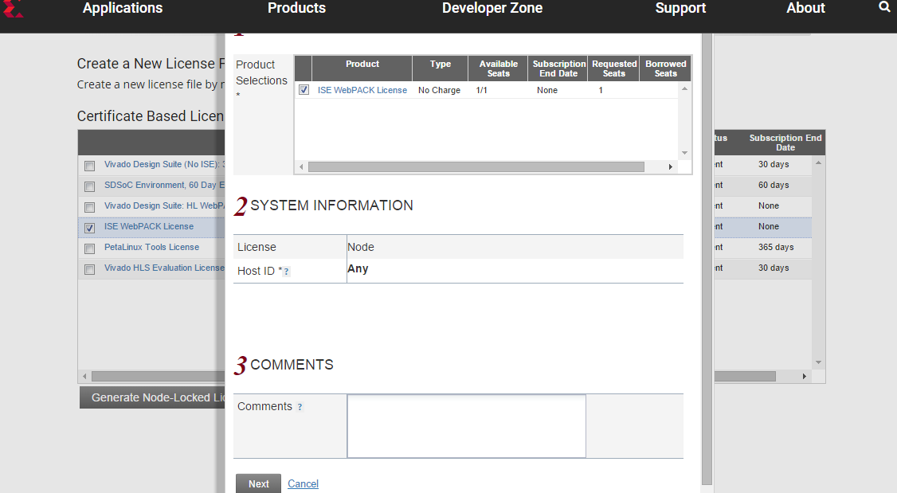The width and height of the screenshot is (897, 493).
Task: Click the '365 days' subscription cell
Action: point(776,247)
